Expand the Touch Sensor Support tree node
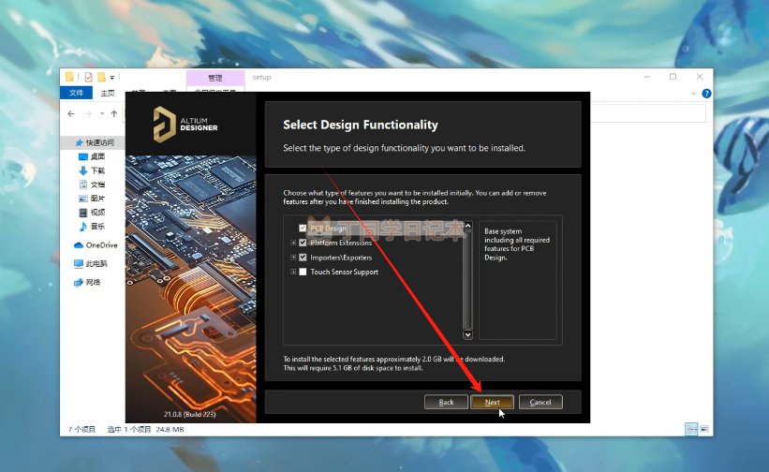The height and width of the screenshot is (472, 769). point(293,272)
